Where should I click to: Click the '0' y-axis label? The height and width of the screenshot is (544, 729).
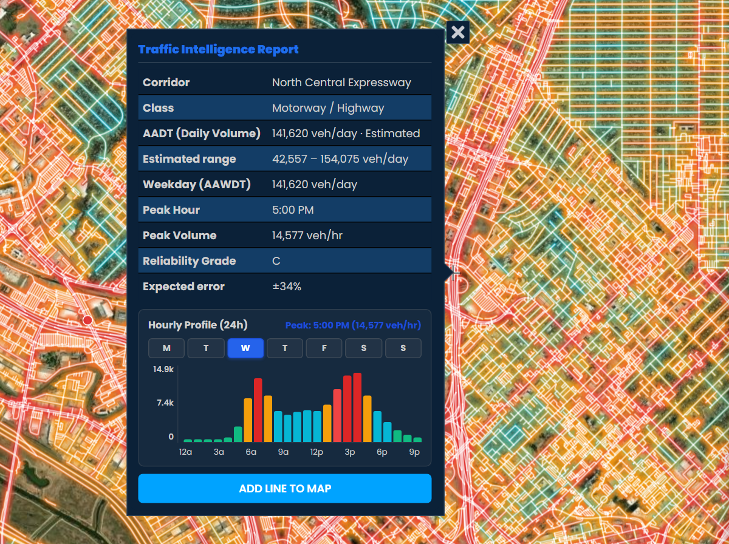(171, 437)
